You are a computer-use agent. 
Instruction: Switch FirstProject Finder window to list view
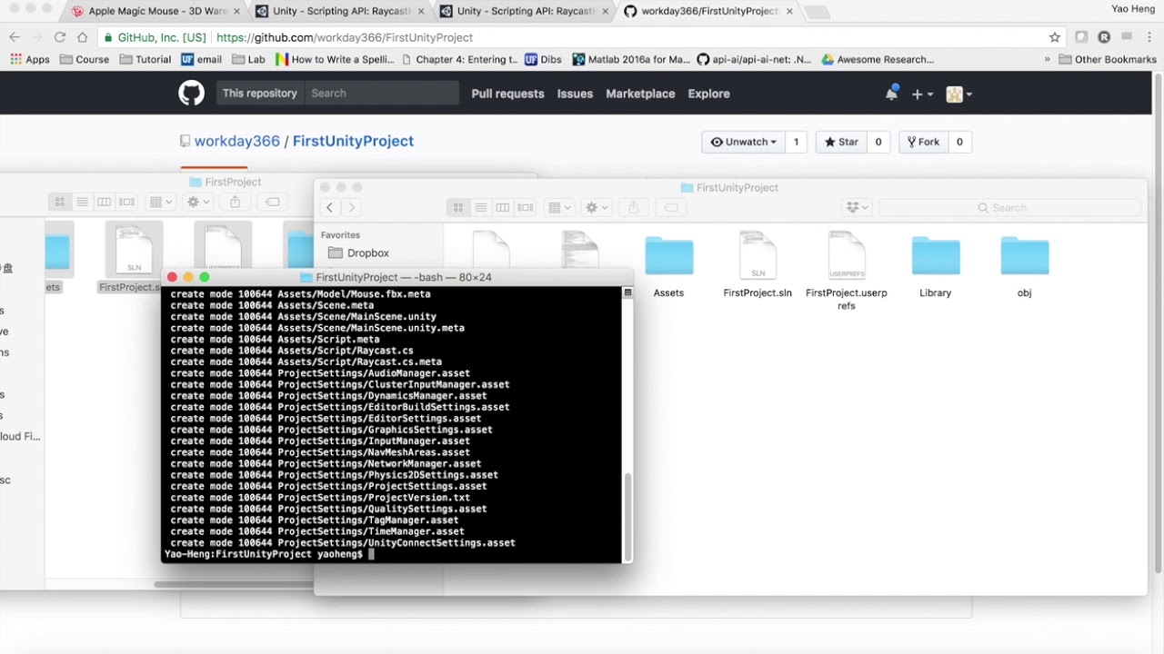[82, 202]
